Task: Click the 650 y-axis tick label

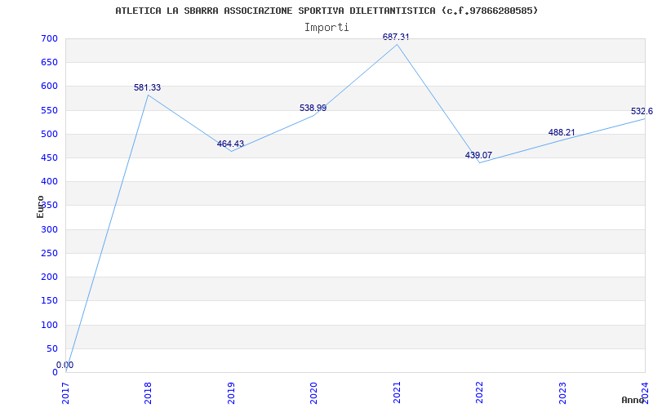Action: (x=49, y=63)
